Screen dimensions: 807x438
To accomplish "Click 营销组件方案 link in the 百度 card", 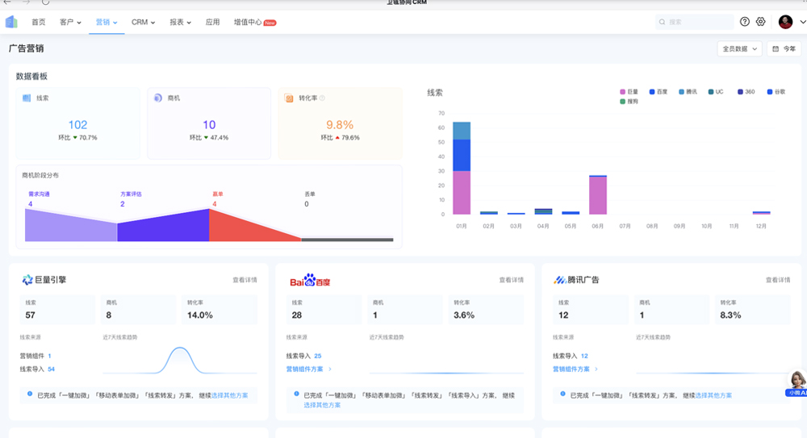I will click(x=307, y=369).
